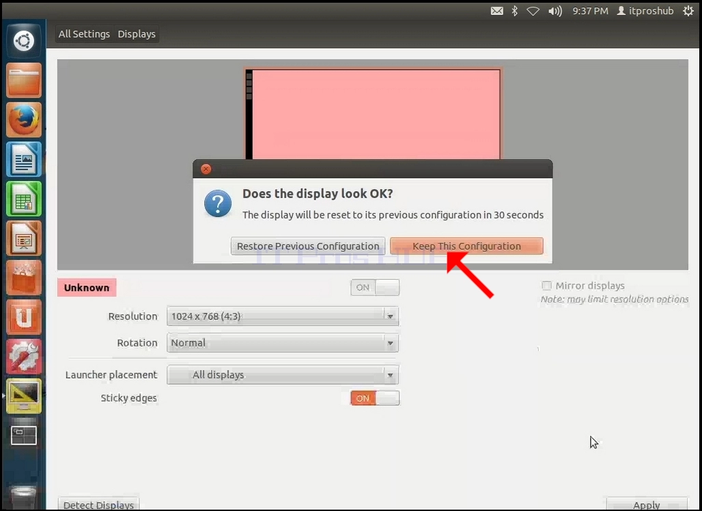
Task: Open the Bluetooth indicator menu
Action: point(515,11)
